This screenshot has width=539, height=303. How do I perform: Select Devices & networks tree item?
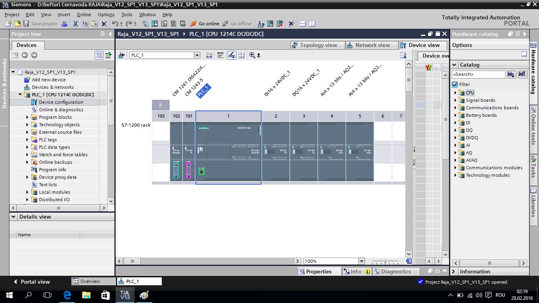pyautogui.click(x=52, y=87)
